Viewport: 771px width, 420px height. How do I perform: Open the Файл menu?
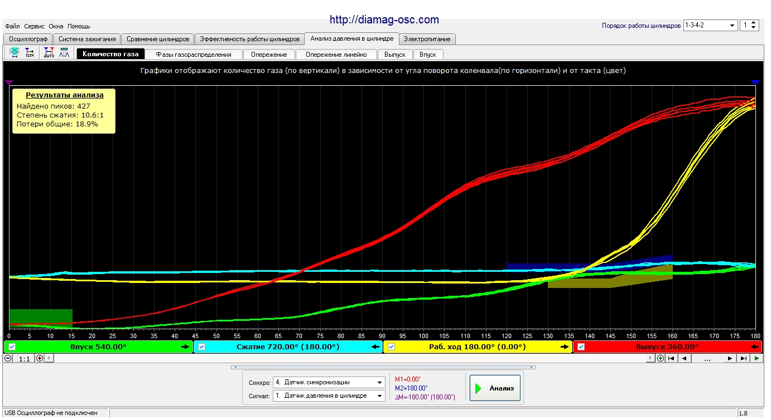coord(12,26)
